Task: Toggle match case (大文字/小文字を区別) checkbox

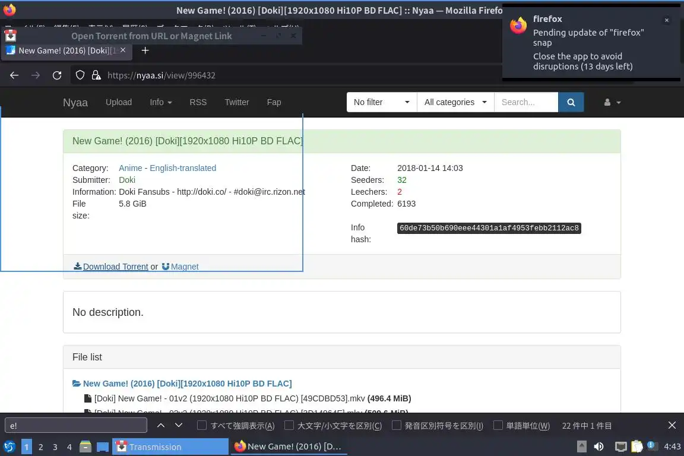Action: point(289,426)
